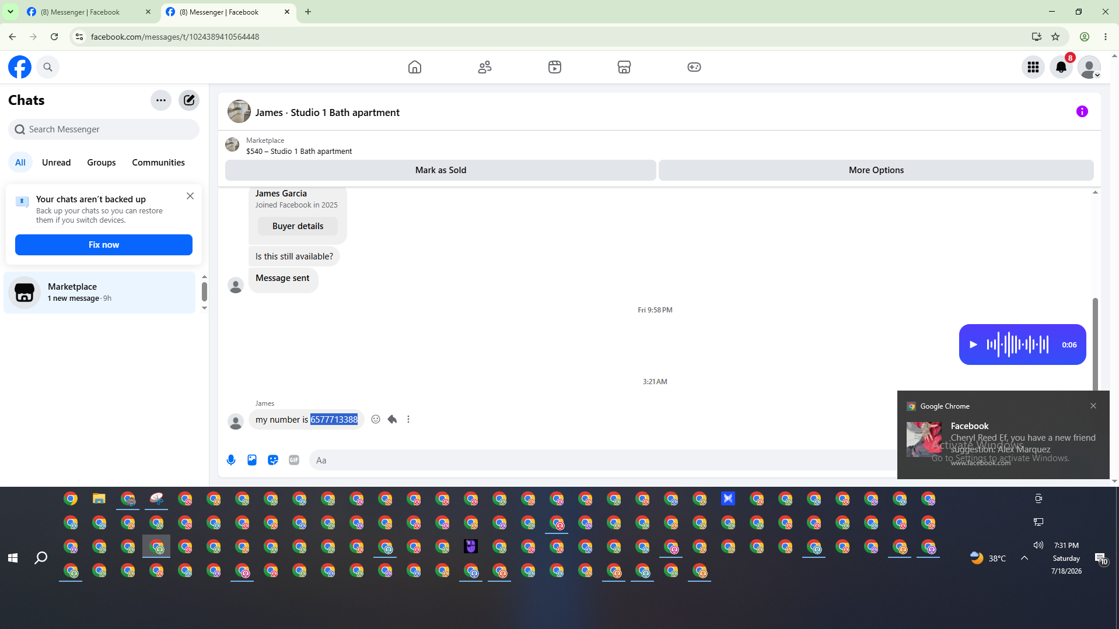1119x629 pixels.
Task: Record a voice clip with microphone icon
Action: coord(231,460)
